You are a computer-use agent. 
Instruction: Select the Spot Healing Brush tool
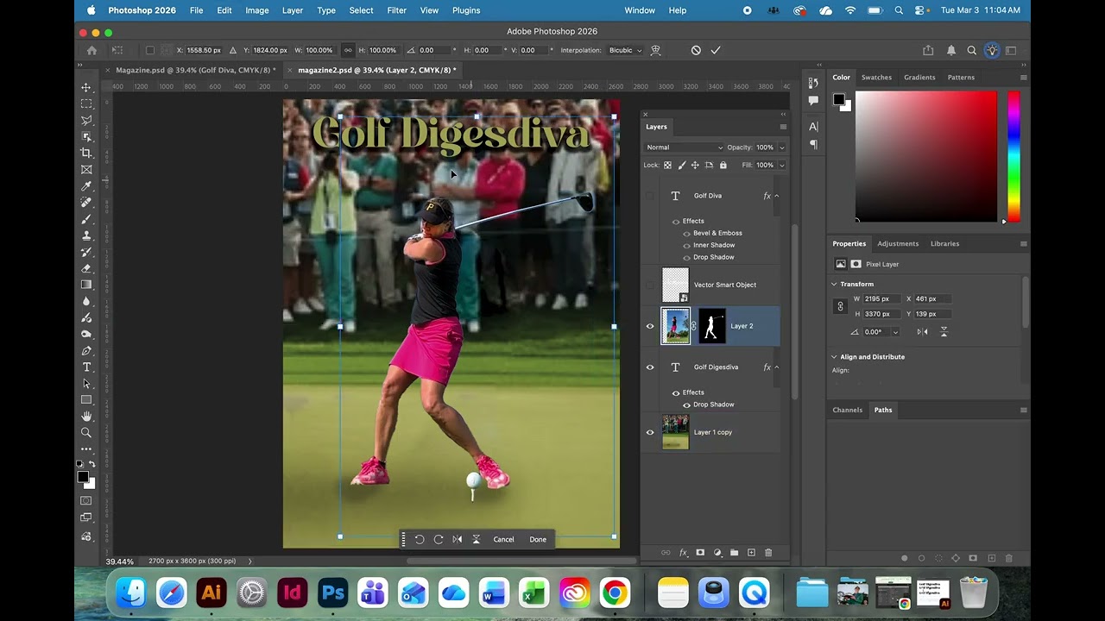click(86, 202)
